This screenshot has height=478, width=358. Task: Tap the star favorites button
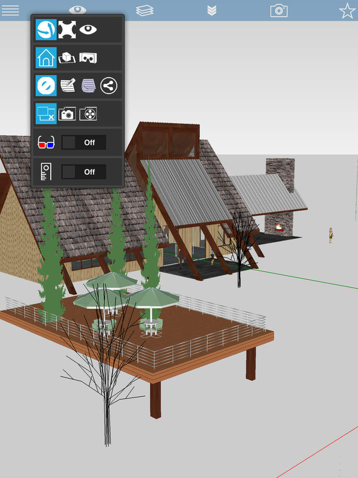click(347, 10)
